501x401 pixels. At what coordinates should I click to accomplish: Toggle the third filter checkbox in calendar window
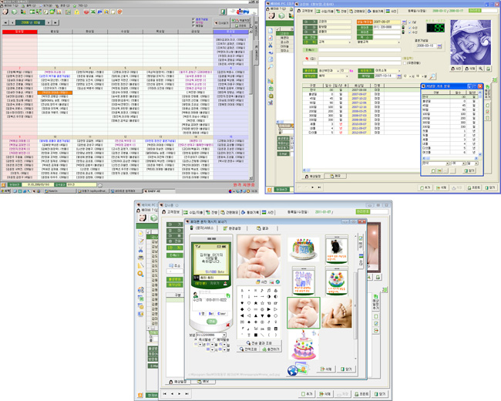point(193,25)
